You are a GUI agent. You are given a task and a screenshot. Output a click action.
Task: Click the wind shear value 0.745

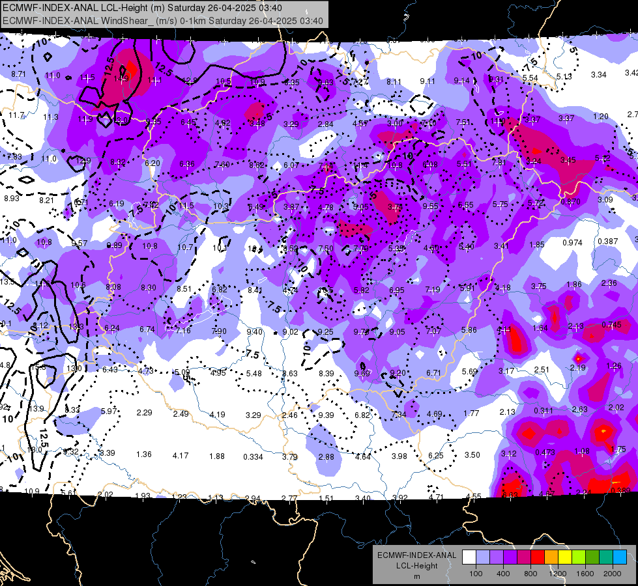tap(611, 325)
